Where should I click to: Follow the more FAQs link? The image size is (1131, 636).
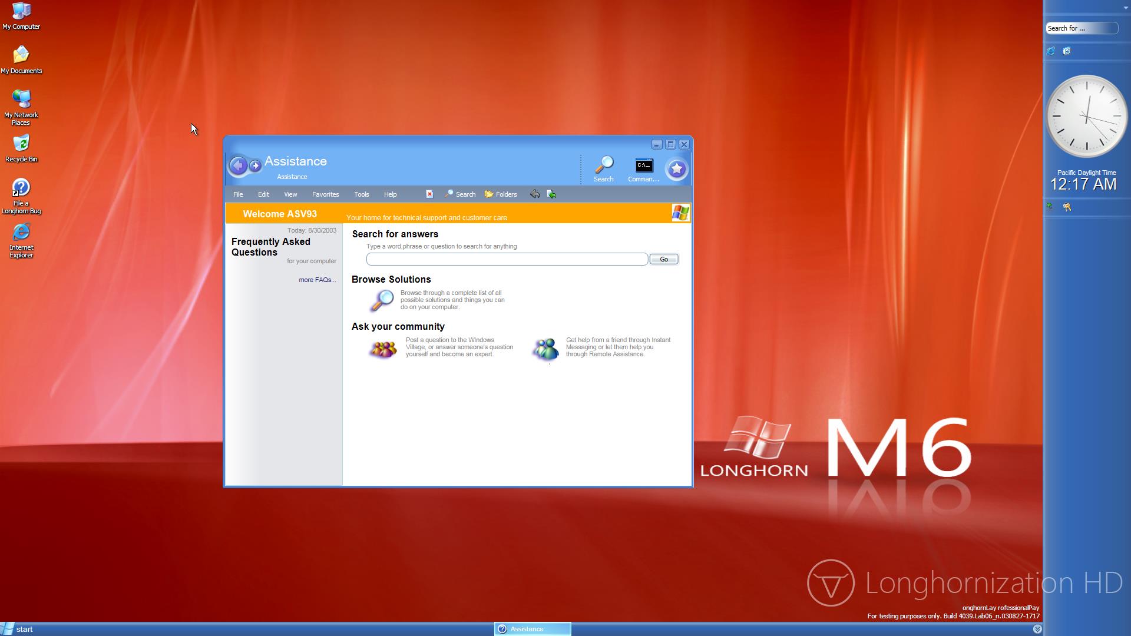317,280
